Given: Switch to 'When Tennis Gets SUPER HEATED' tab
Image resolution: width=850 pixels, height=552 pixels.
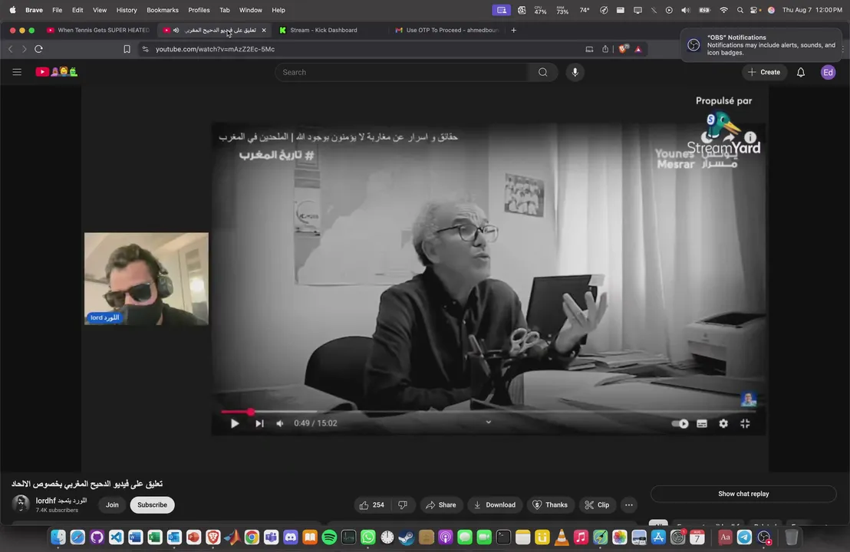Looking at the screenshot, I should coord(98,31).
